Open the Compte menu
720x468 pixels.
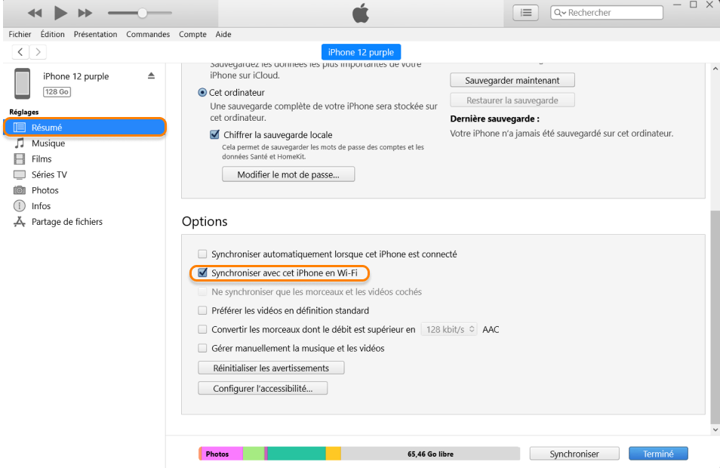coord(192,34)
